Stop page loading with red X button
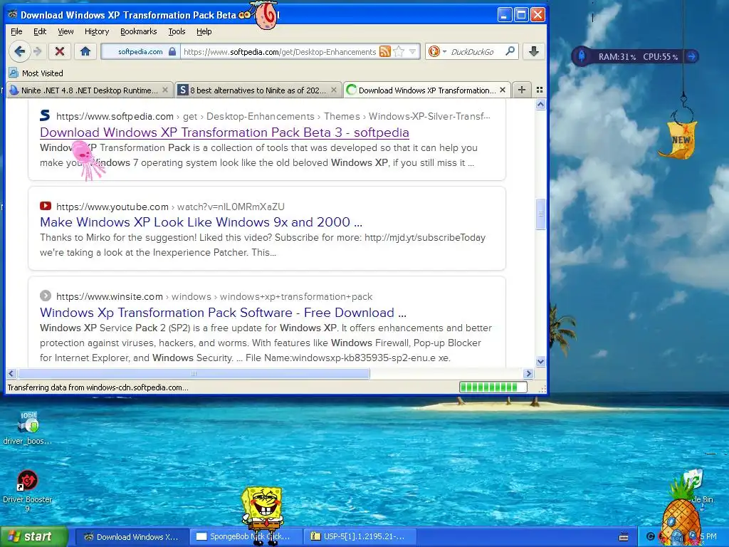This screenshot has width=729, height=547. 60,51
